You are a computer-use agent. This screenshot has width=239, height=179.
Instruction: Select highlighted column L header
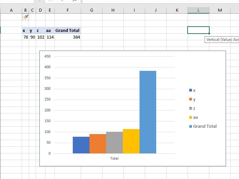pos(199,10)
